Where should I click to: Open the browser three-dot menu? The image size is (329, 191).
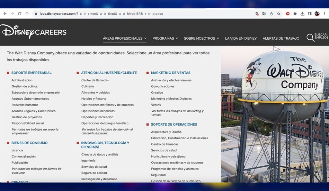click(x=325, y=13)
